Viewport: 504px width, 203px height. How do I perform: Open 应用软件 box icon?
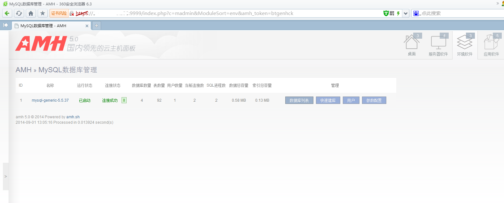(491, 45)
